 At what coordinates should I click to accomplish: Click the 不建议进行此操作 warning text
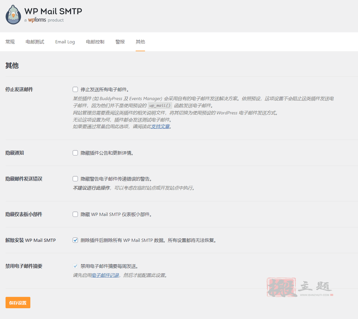91,188
